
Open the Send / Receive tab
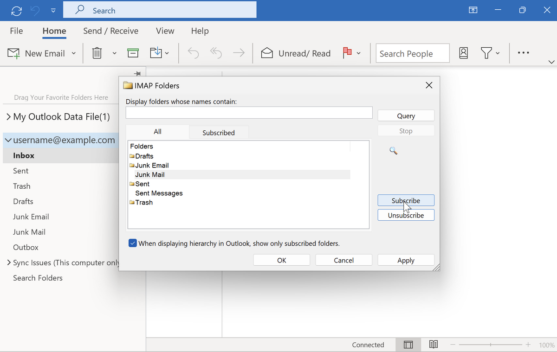coord(110,31)
